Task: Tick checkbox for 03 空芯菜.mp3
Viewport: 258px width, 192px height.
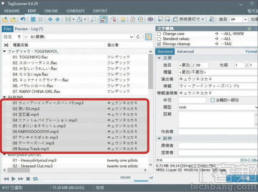Action: (9, 115)
